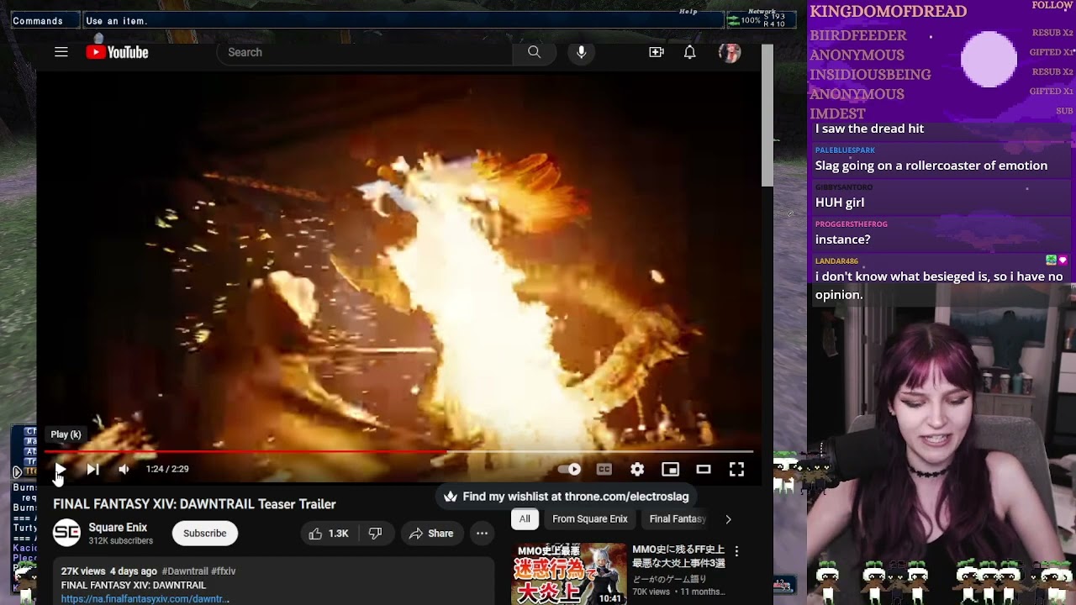Select From Square Enix filter chip

tap(589, 518)
